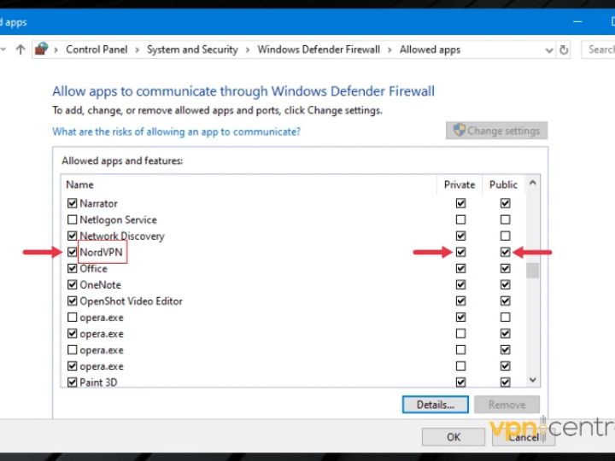Select the Network Discovery row text
This screenshot has width=615, height=461.
(122, 236)
